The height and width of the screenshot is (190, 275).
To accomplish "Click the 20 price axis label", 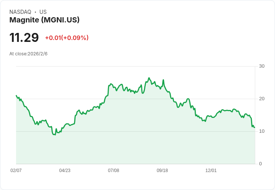I will point(262,99).
